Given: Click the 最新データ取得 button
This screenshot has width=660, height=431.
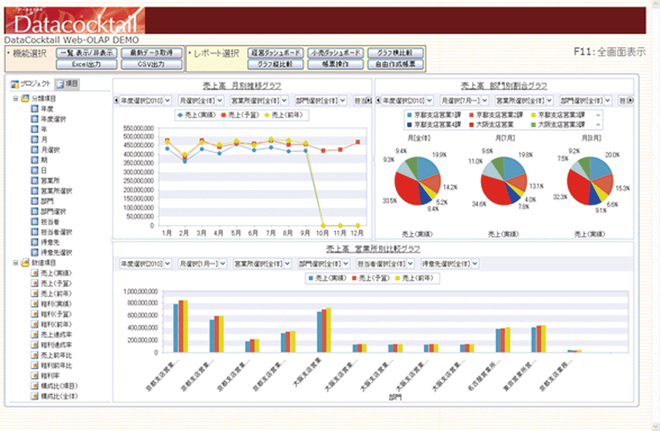Looking at the screenshot, I should pyautogui.click(x=152, y=53).
